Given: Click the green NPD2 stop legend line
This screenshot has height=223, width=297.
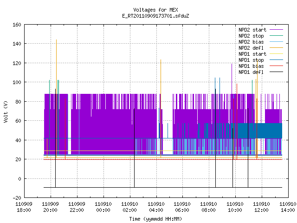Looking at the screenshot, I should click(x=276, y=36).
